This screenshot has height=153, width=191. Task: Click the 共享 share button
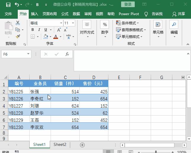[179, 14]
